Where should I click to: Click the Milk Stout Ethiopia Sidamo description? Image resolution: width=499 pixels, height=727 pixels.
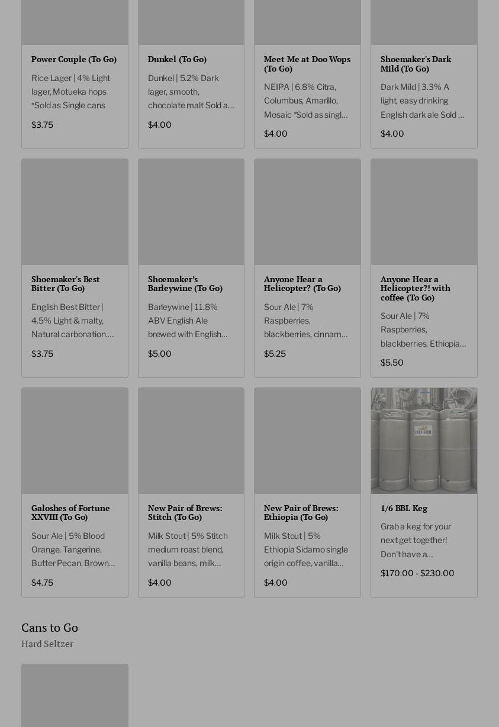pyautogui.click(x=306, y=550)
